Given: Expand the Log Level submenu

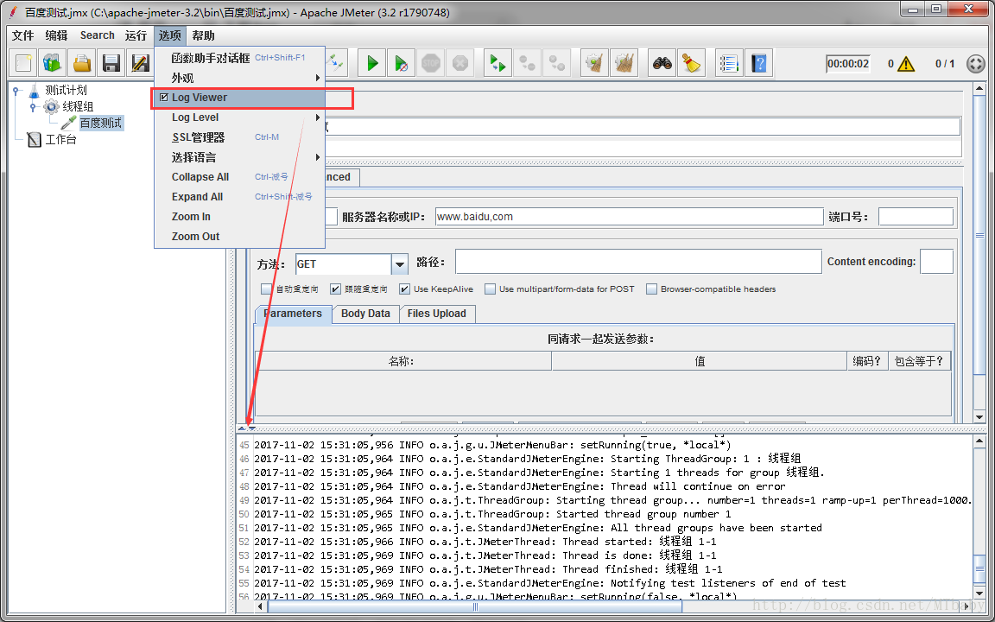Looking at the screenshot, I should pos(240,117).
